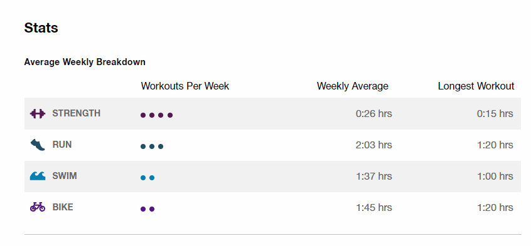Click the Run weekly average 2:03 hrs
The height and width of the screenshot is (246, 531).
click(374, 145)
